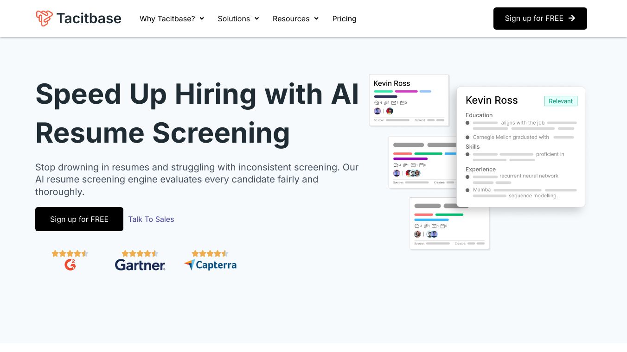Click the text 'proficient in'

pyautogui.click(x=550, y=154)
